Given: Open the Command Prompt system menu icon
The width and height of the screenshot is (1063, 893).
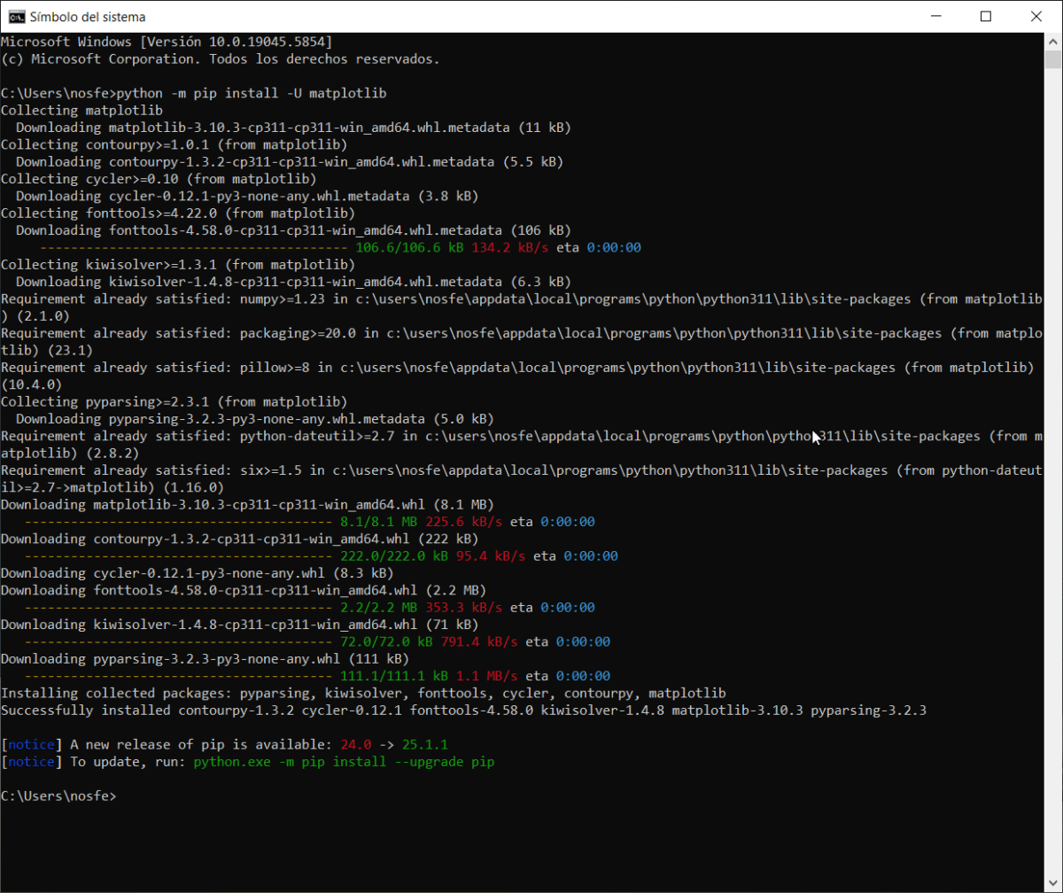Looking at the screenshot, I should click(15, 16).
